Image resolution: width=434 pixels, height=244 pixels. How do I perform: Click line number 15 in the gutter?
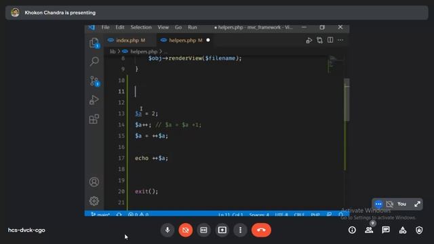coord(121,136)
